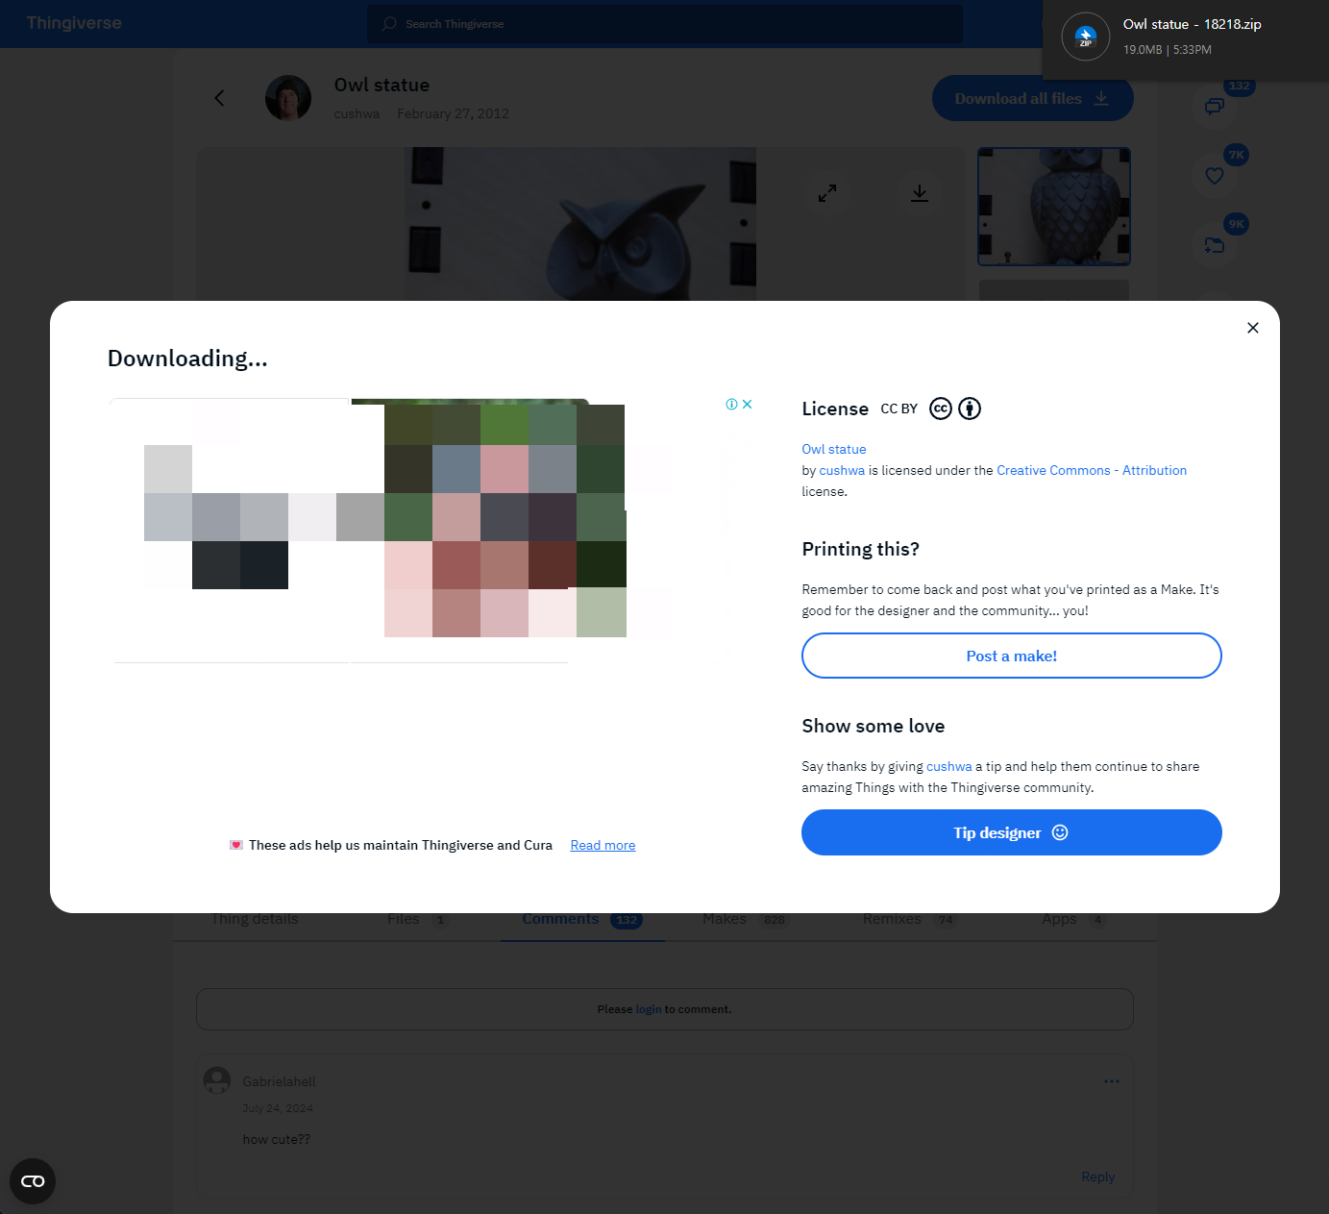Viewport: 1329px width, 1214px height.
Task: Click cushwa's profile avatar
Action: coord(288,98)
